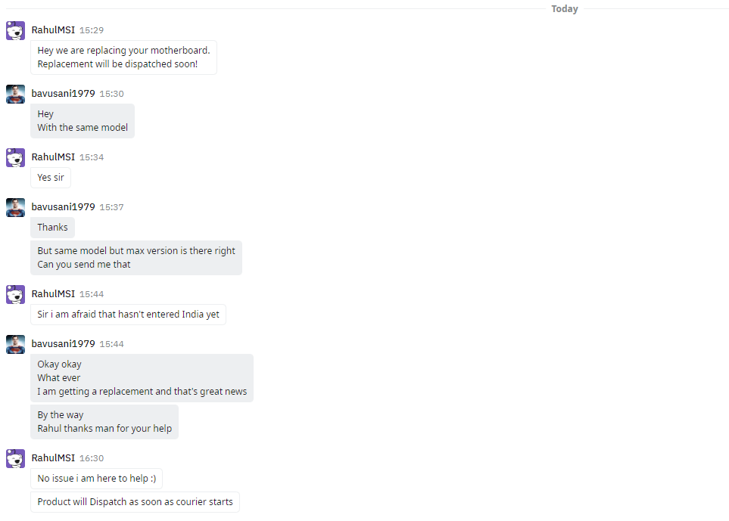Click the 'Thanks' message bubble
729x521 pixels.
point(52,228)
